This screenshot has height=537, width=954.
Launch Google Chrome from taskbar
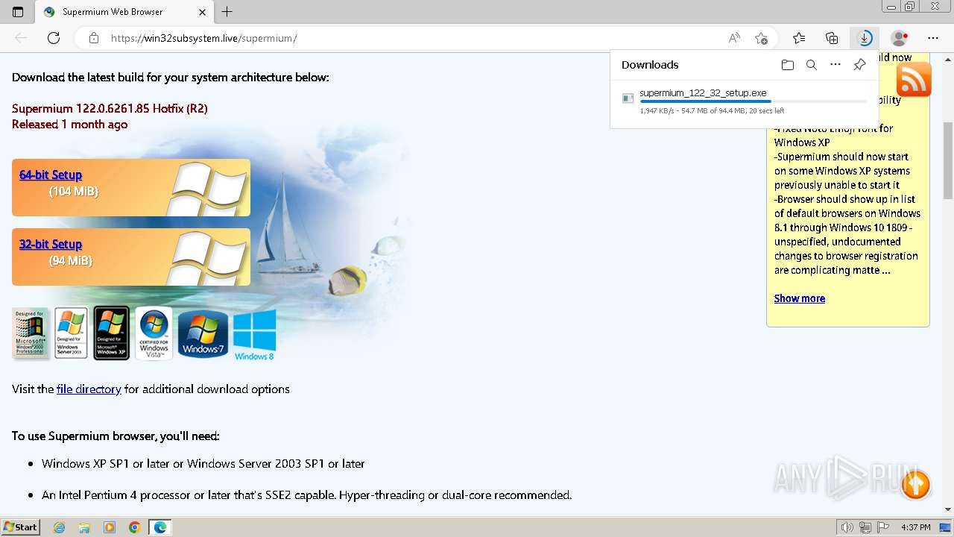135,527
